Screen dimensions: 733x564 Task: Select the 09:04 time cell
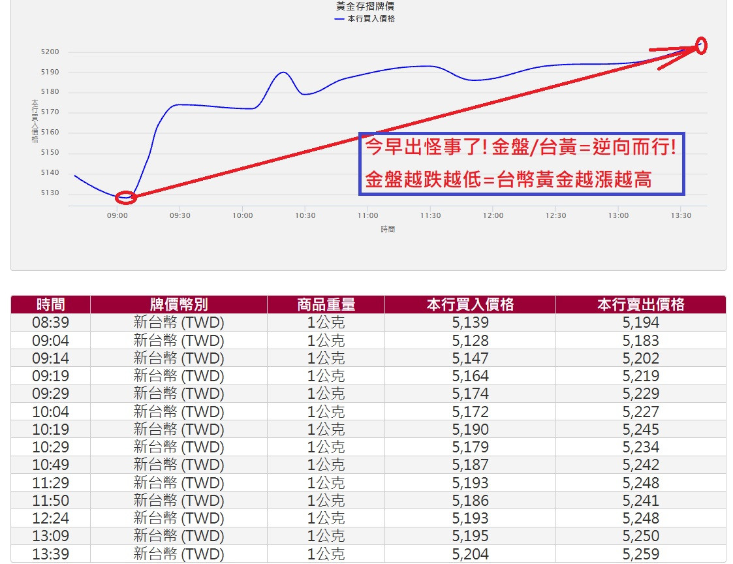[x=50, y=341]
